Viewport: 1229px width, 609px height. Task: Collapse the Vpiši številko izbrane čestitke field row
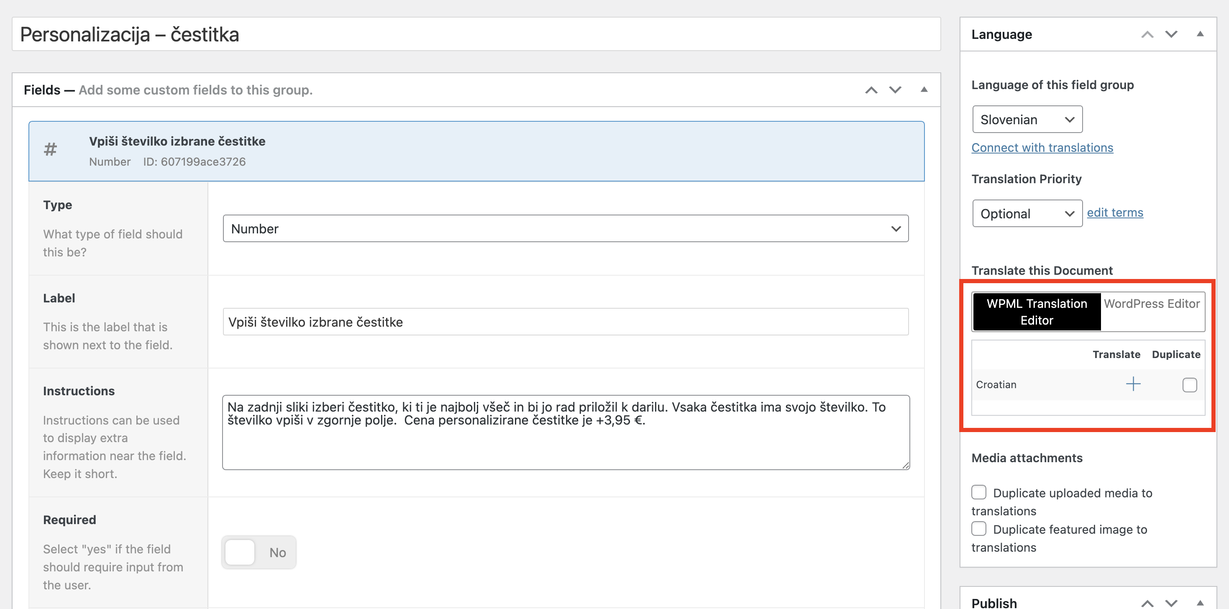pos(476,151)
